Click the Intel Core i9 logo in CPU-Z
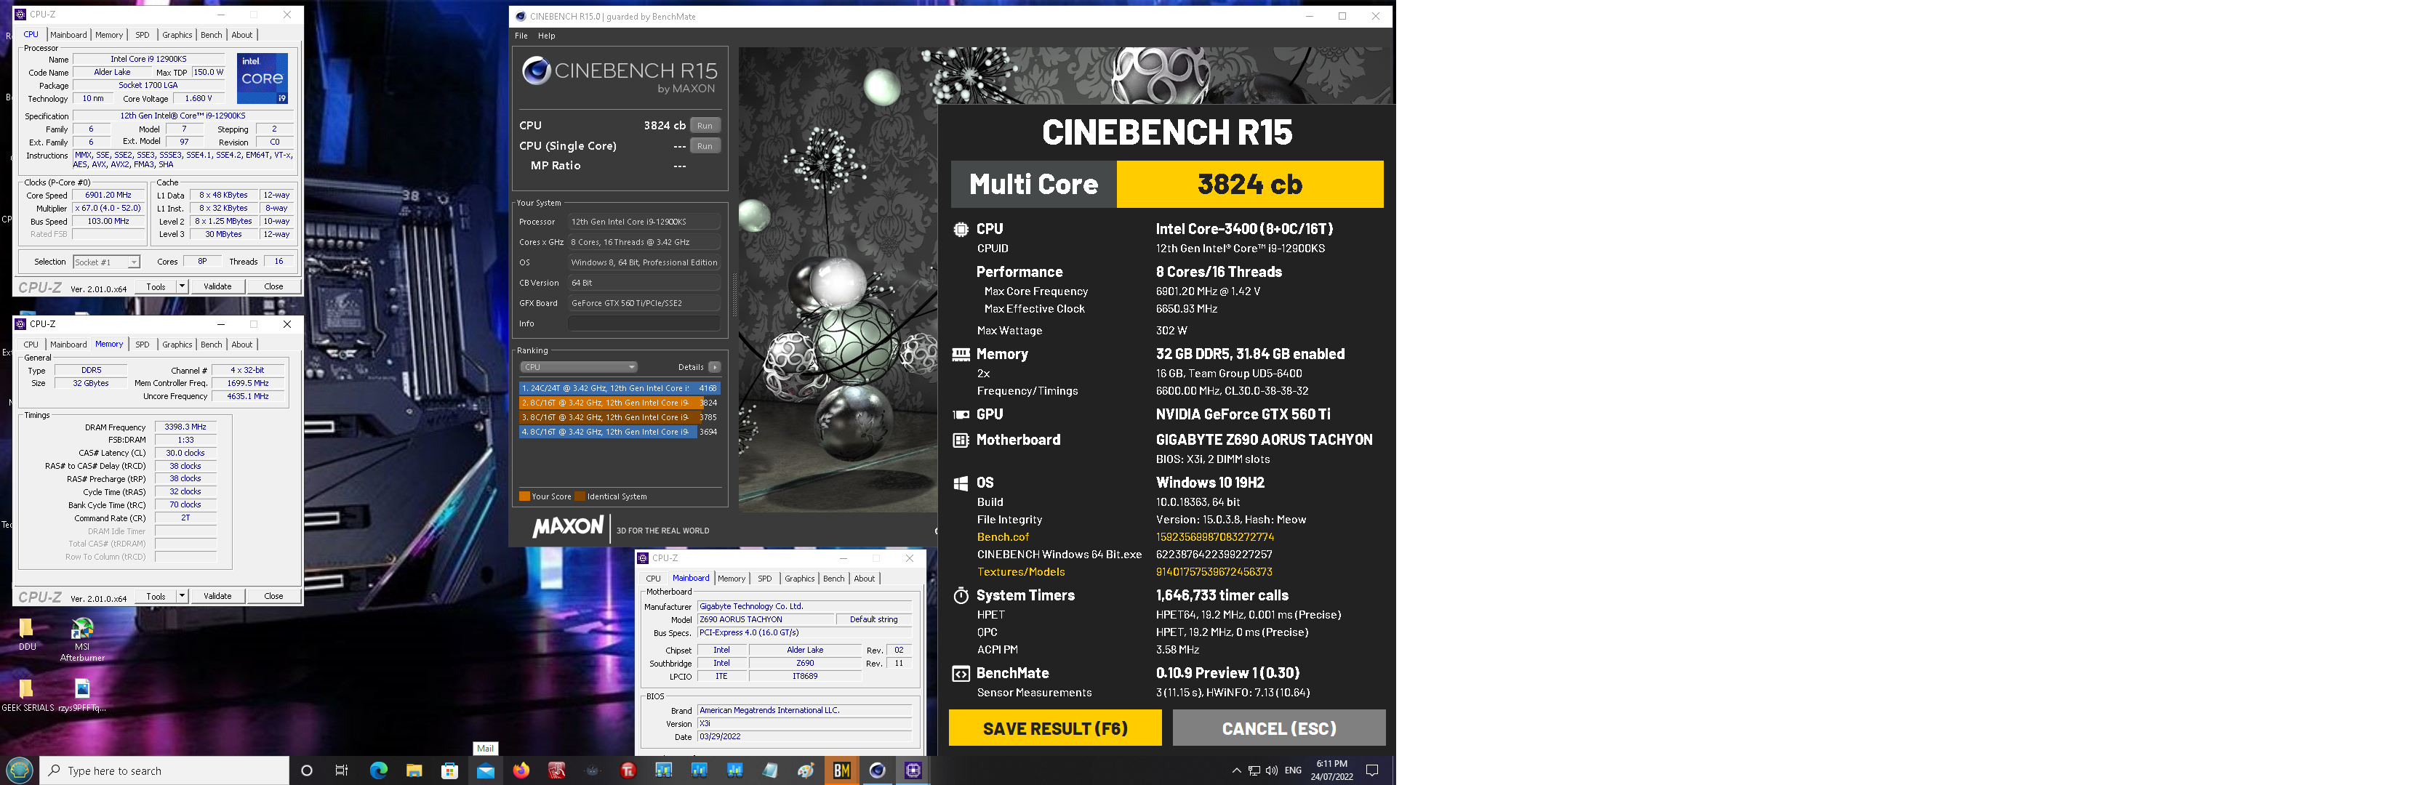This screenshot has height=785, width=2420. click(x=262, y=78)
